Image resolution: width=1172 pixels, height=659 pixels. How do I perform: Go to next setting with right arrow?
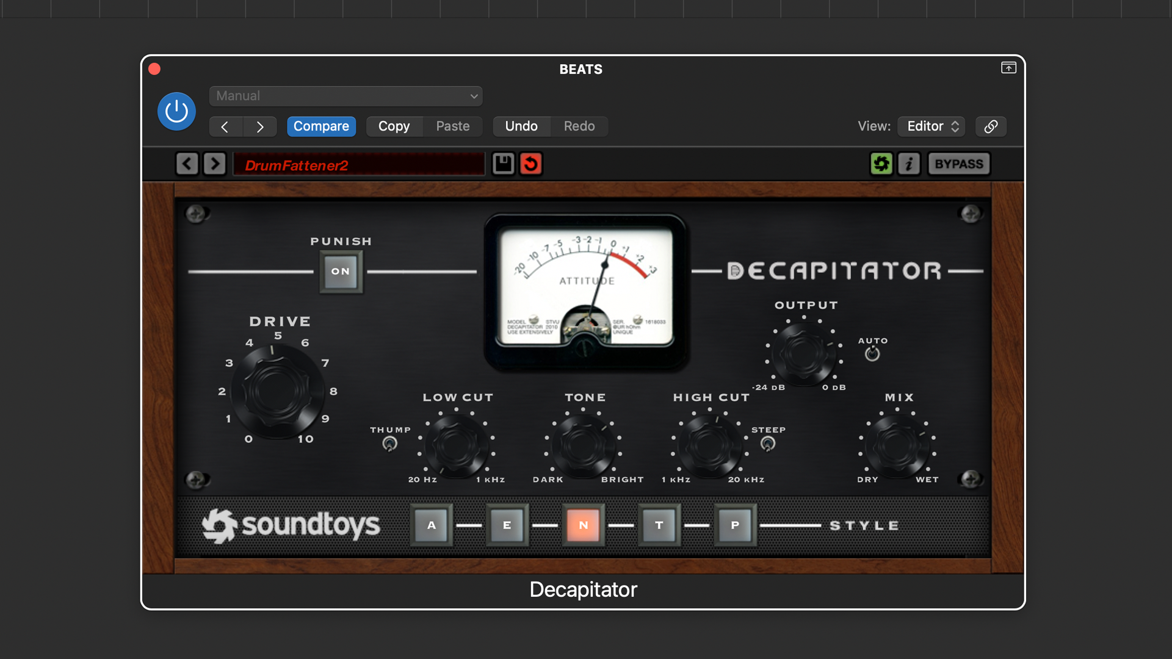pos(260,126)
